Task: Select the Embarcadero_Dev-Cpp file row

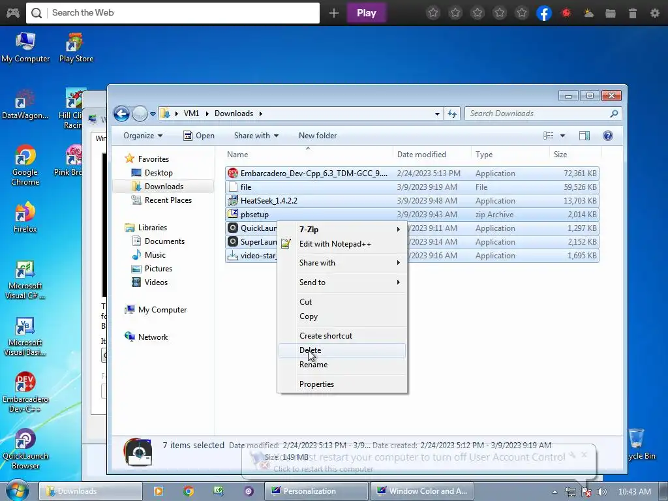Action: 412,174
